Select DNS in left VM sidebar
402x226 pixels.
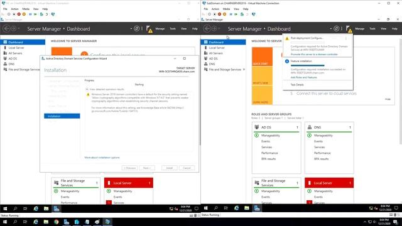coord(11,64)
